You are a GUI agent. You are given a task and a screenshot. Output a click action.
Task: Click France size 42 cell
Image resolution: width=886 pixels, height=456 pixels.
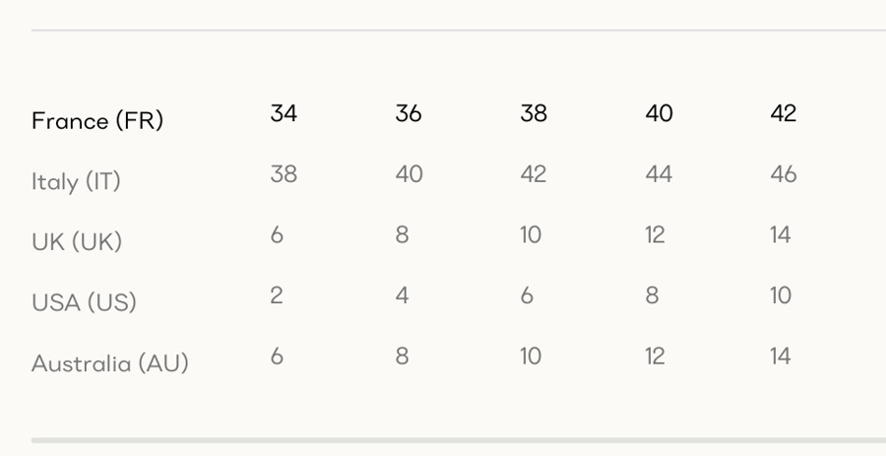tap(784, 113)
